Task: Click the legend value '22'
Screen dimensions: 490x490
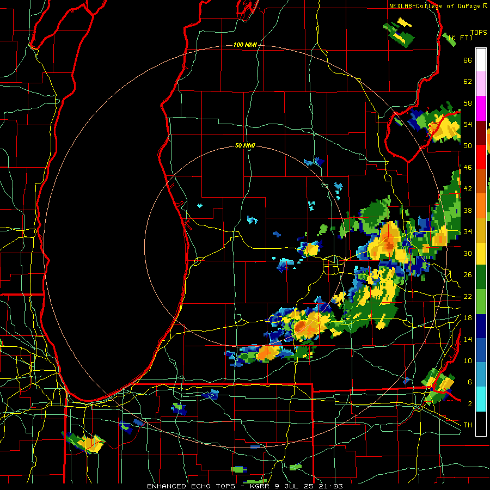Action: [x=468, y=296]
